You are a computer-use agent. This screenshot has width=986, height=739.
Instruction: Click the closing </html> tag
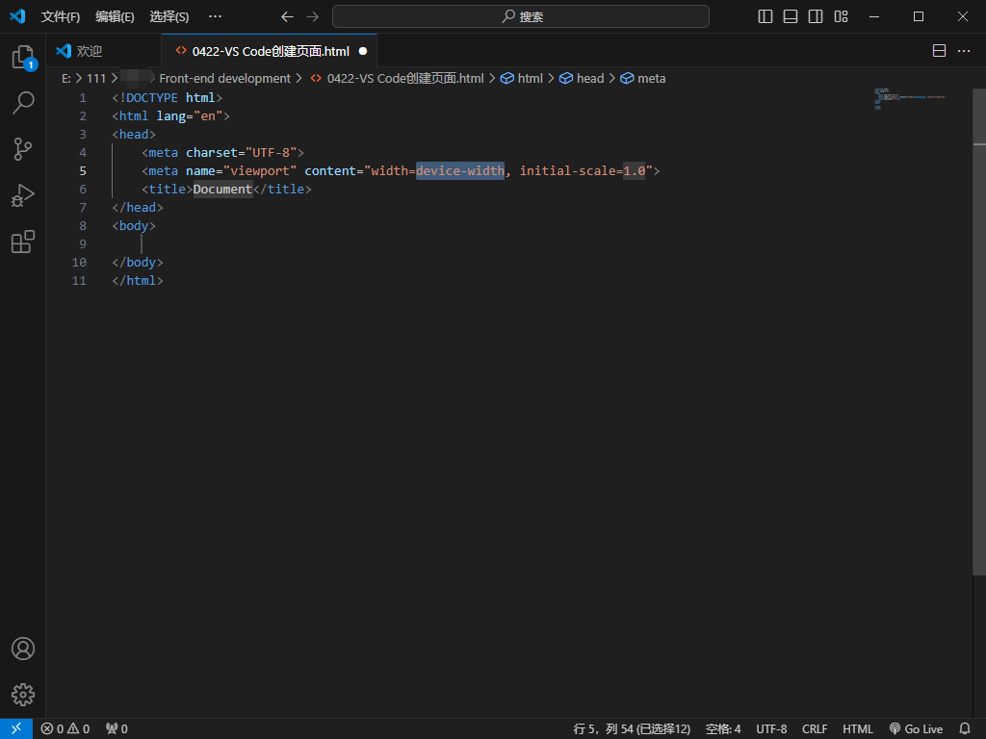point(138,280)
